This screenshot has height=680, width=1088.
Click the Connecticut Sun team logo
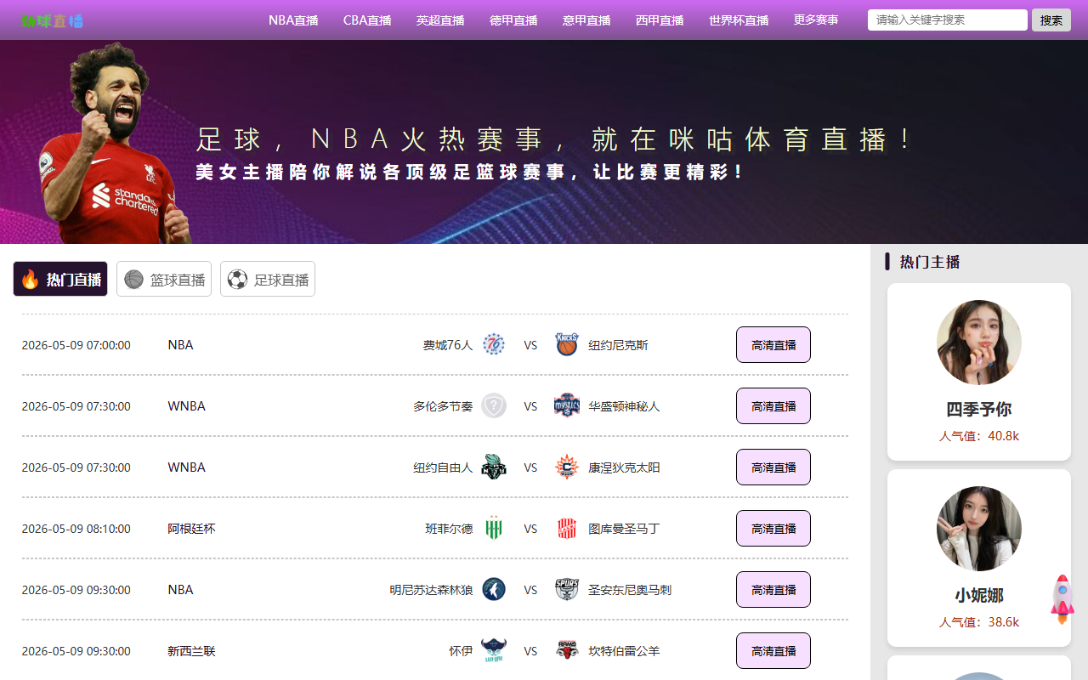coord(567,467)
